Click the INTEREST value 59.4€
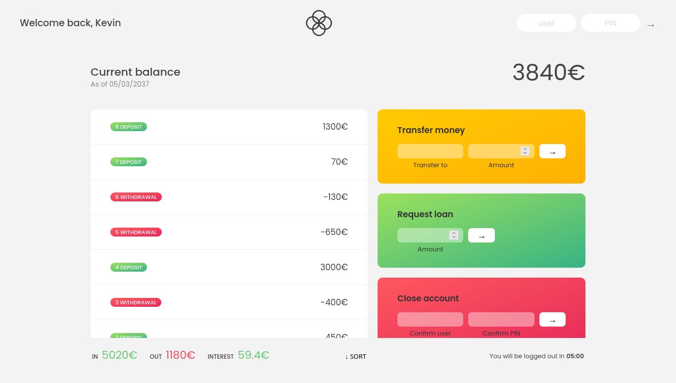Viewport: 676px width, 383px height. 253,355
